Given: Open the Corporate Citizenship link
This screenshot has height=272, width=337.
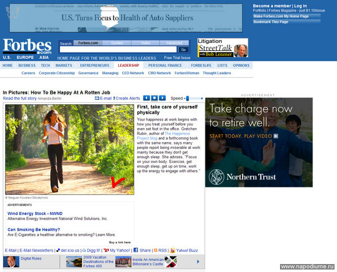Looking at the screenshot, I should pos(57,73).
